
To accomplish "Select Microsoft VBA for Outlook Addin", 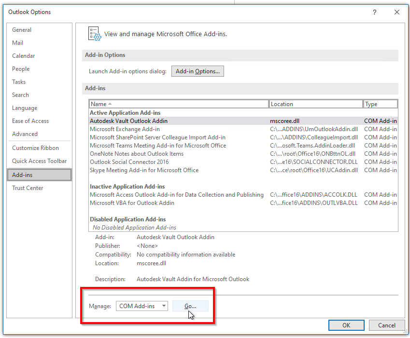I will coord(243,203).
